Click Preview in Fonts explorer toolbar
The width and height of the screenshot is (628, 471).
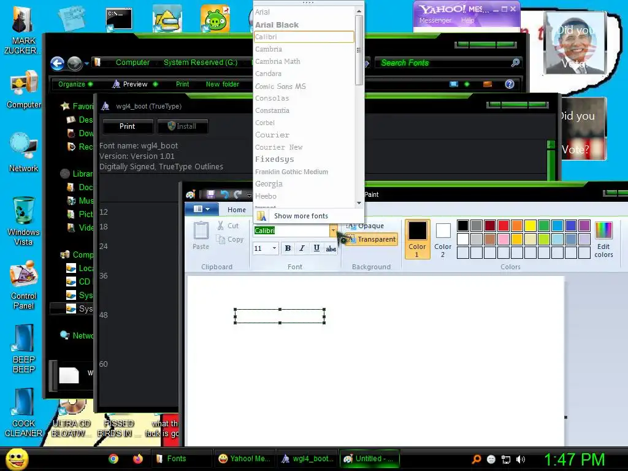pos(135,84)
